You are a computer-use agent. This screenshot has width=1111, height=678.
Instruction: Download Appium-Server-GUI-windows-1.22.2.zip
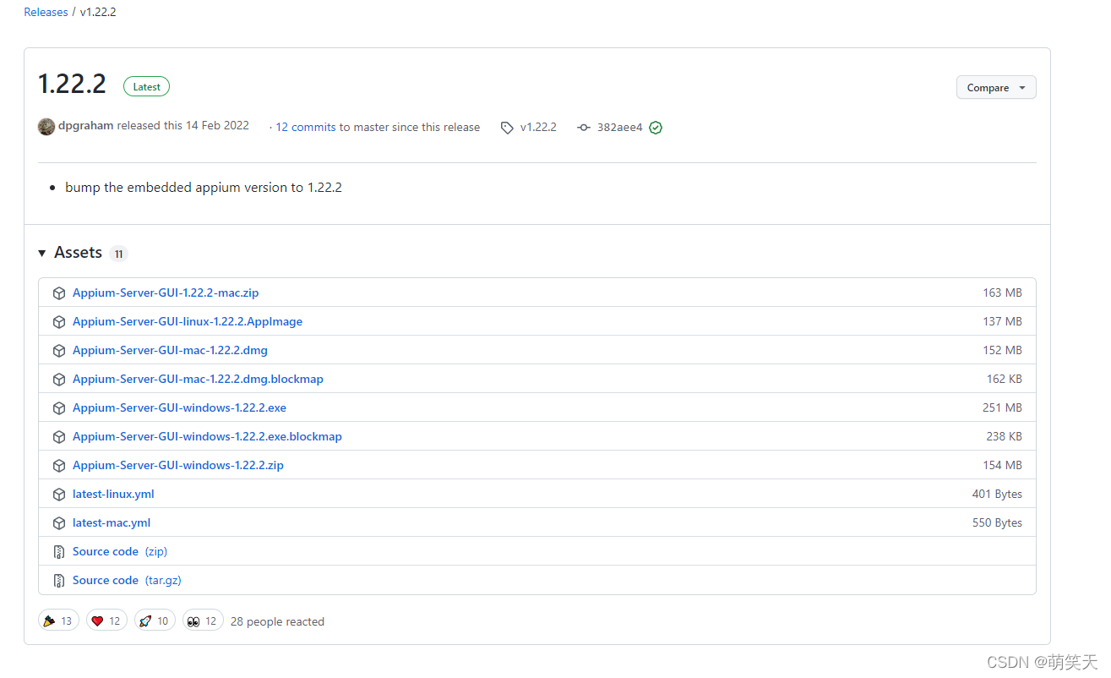point(178,465)
